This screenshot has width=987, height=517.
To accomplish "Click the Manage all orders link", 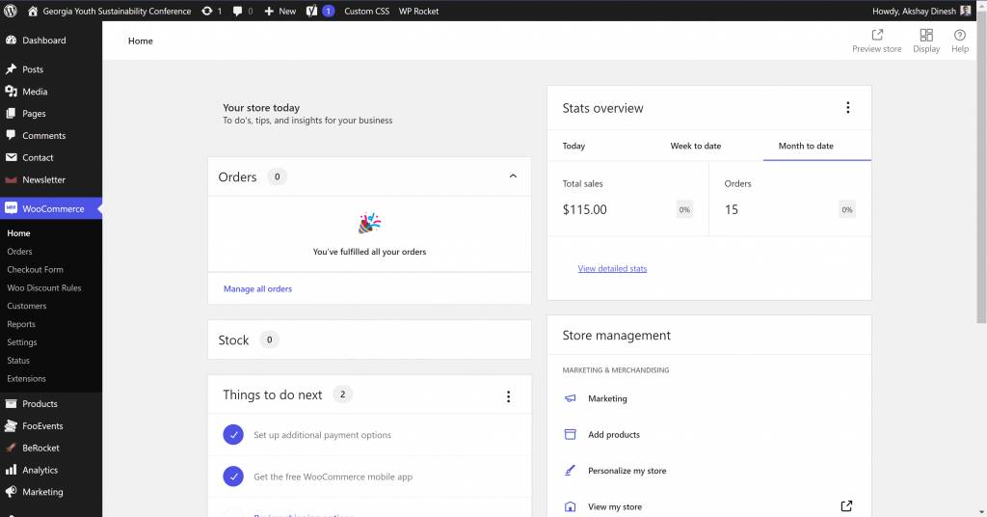I will click(257, 288).
